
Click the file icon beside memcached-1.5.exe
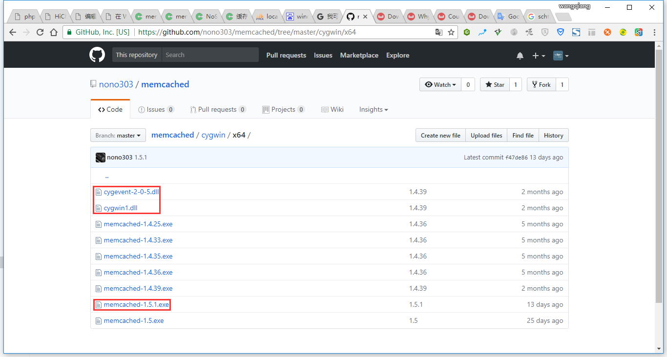click(98, 321)
